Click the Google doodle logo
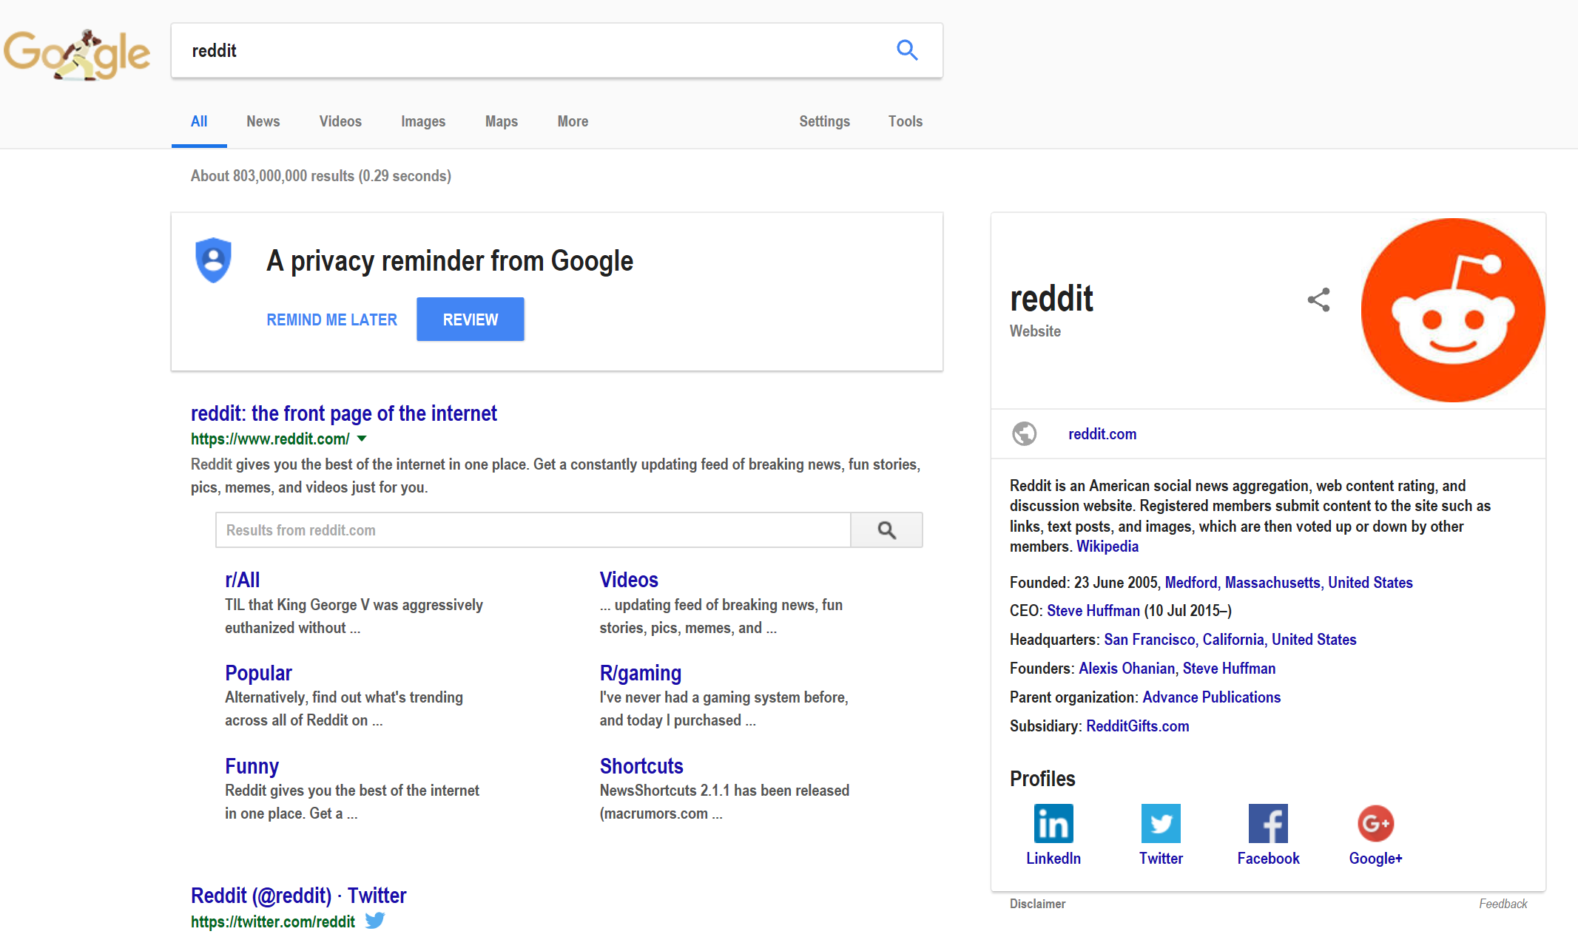The height and width of the screenshot is (937, 1578). pos(77,52)
